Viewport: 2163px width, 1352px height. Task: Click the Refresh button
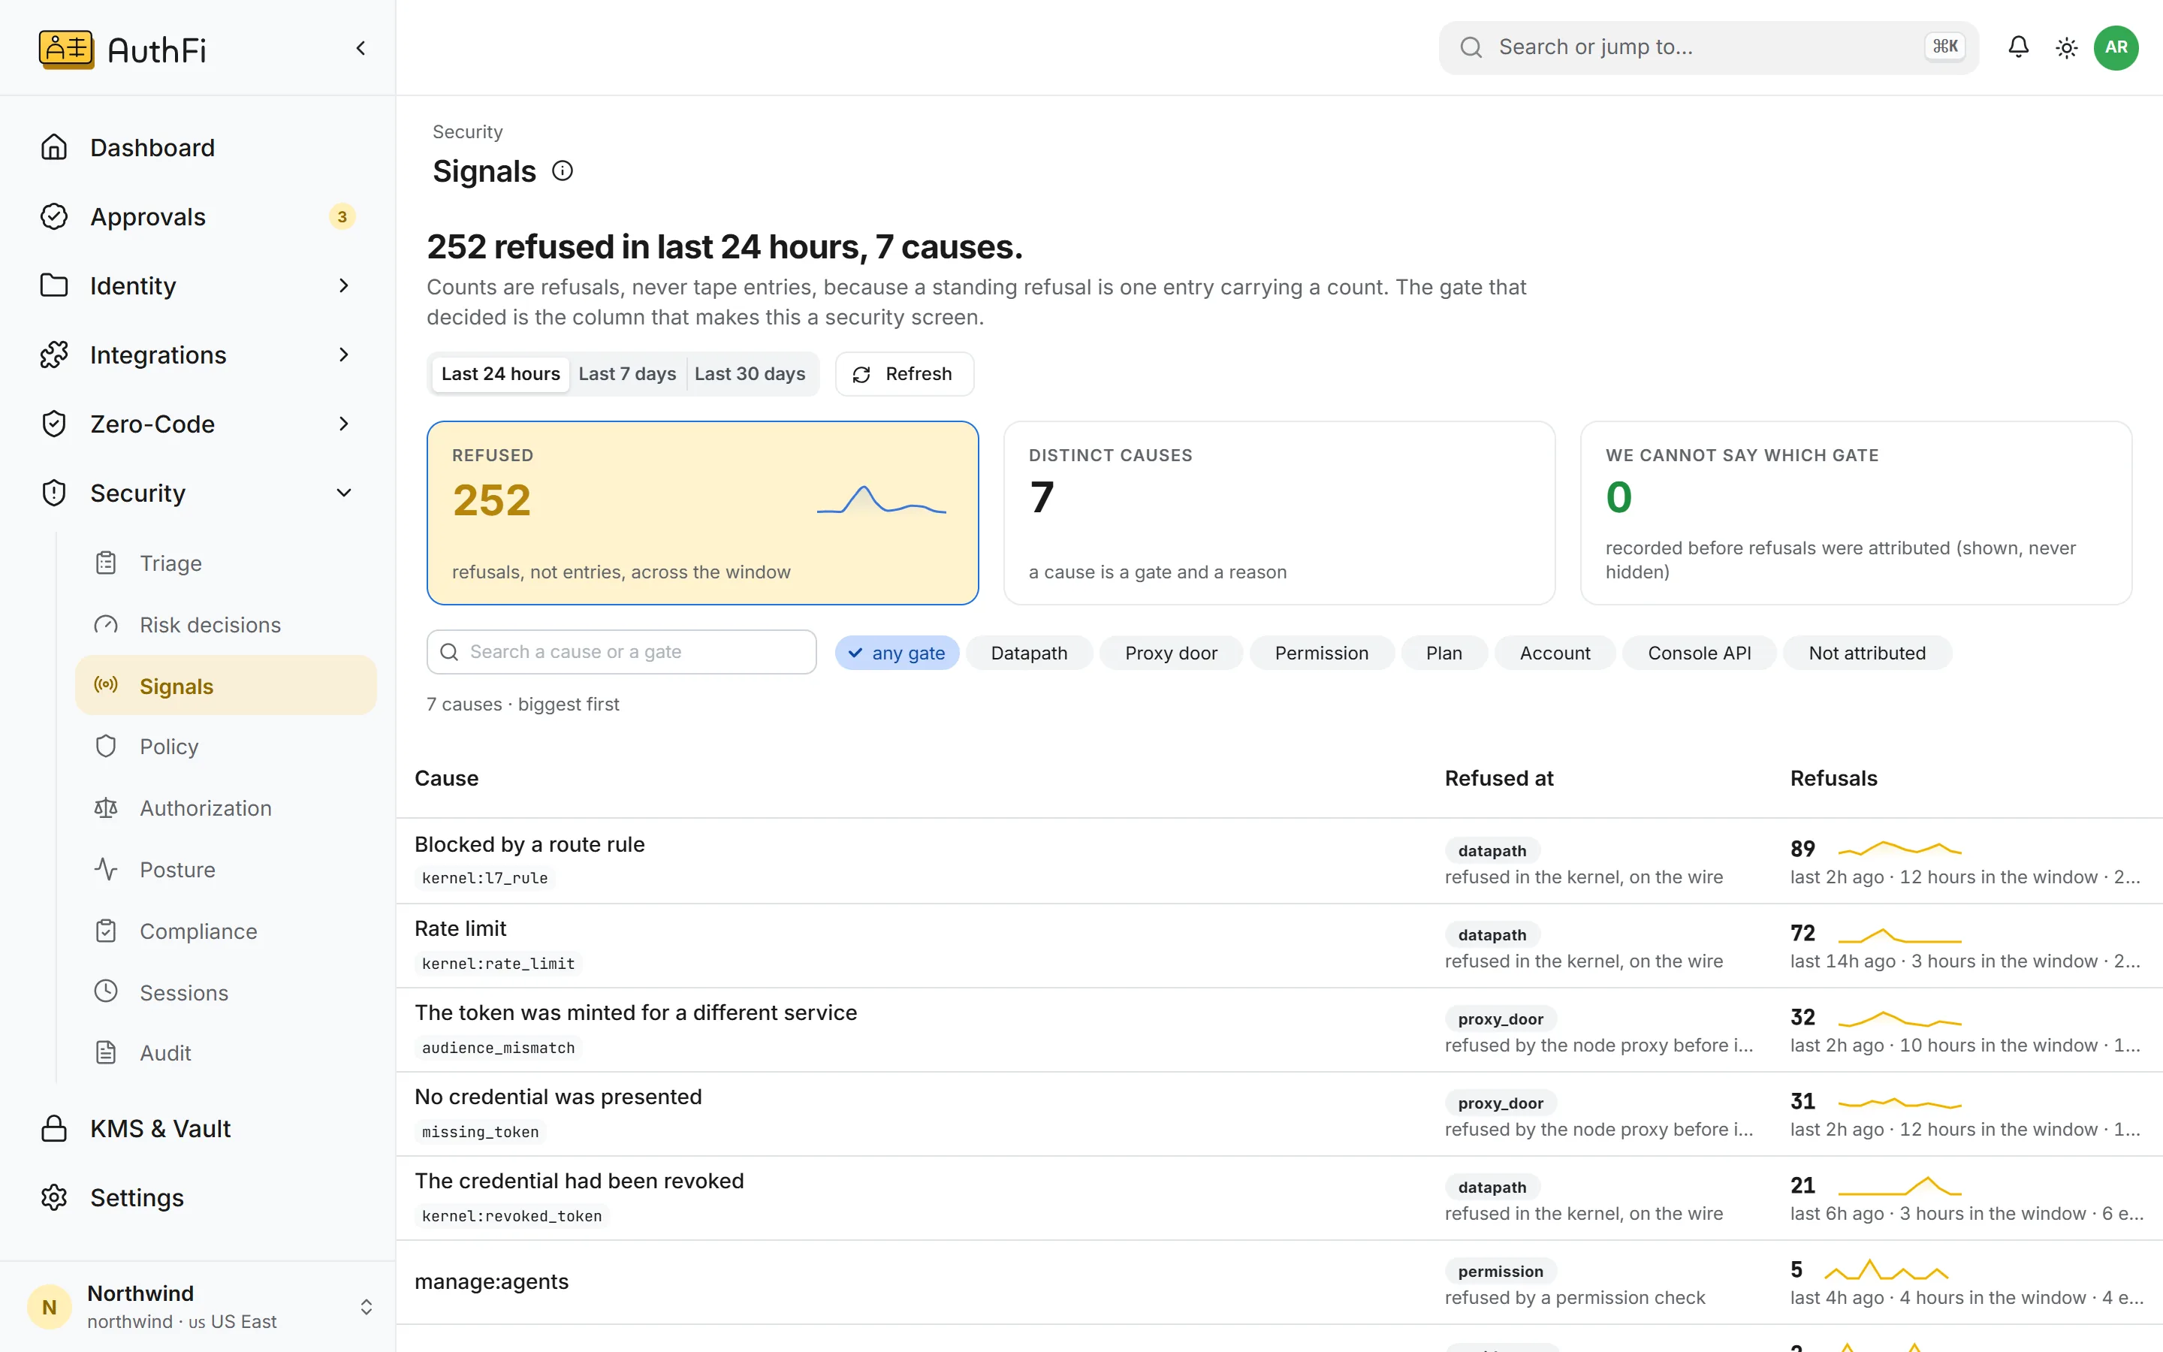click(904, 374)
